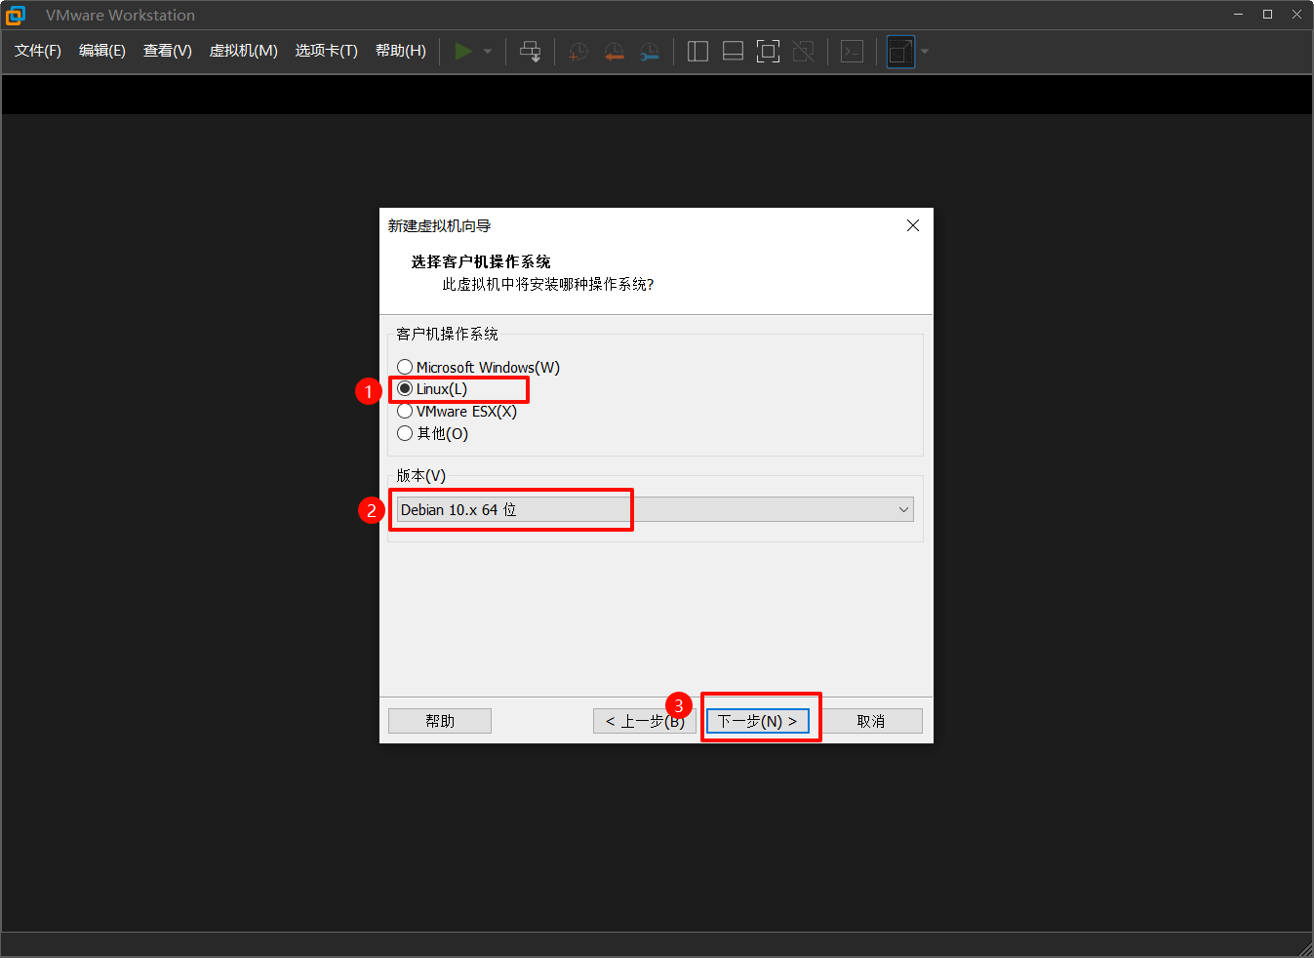Image resolution: width=1314 pixels, height=958 pixels.
Task: Click the 帮助 button in wizard
Action: coord(439,721)
